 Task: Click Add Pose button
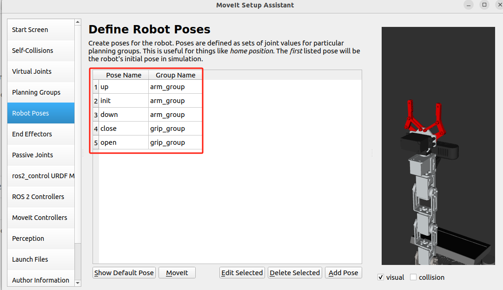[x=344, y=273]
